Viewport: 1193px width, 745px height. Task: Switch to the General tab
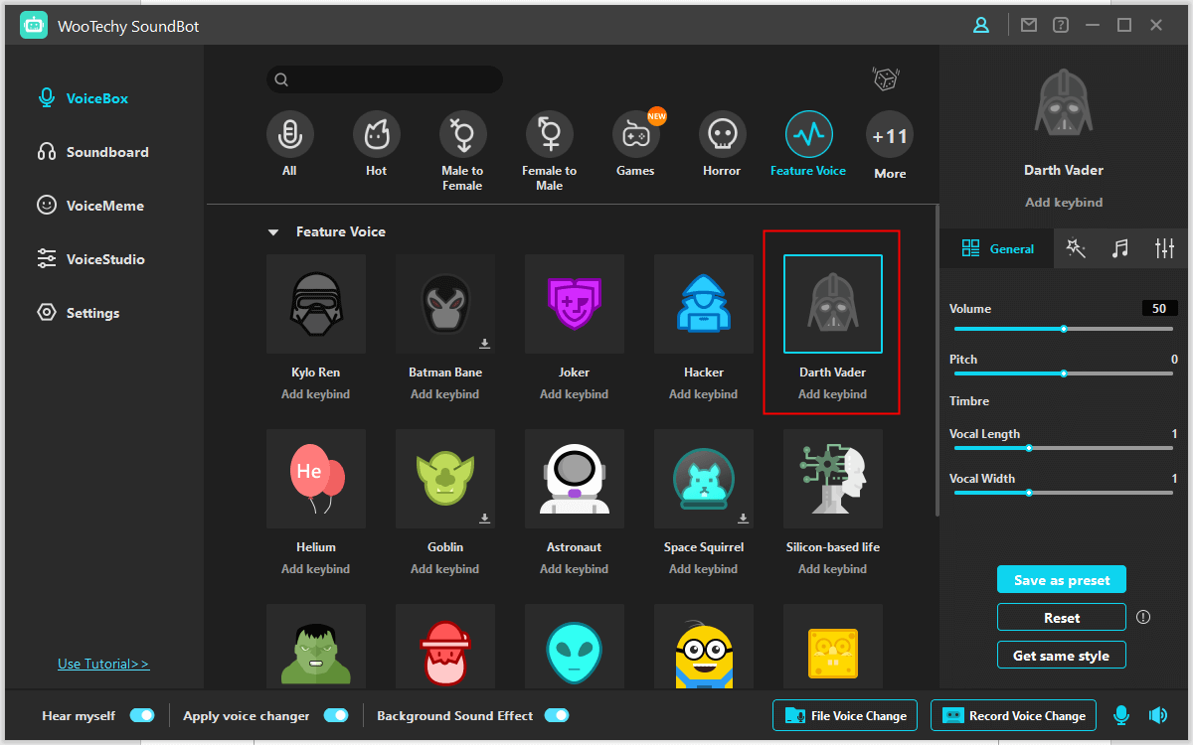[x=998, y=249]
